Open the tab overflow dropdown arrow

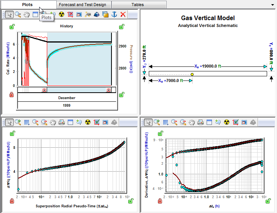(x=272, y=5)
